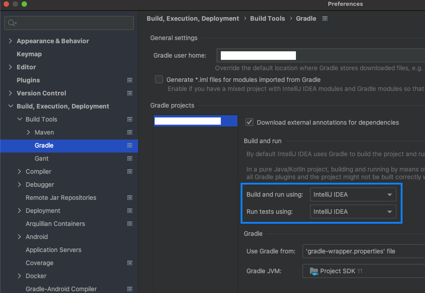This screenshot has width=425, height=293.
Task: Expand the Maven node
Action: click(28, 132)
